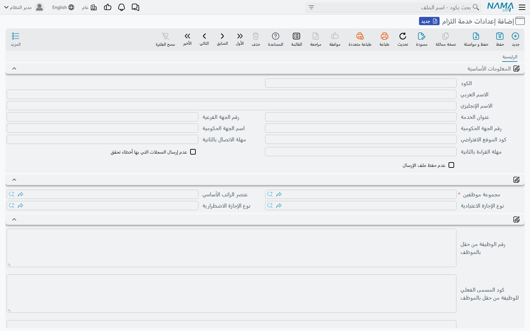
Task: Collapse المعلومات الأساسية section
Action: pos(14,69)
